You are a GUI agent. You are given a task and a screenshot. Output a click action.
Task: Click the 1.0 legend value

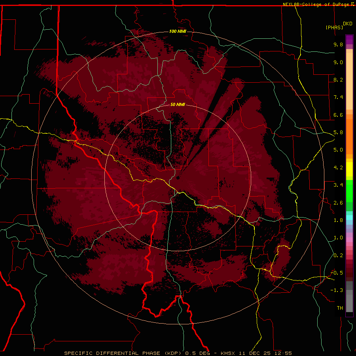click(338, 238)
